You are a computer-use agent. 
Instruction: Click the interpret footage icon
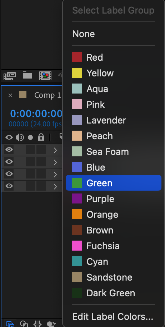click(10, 76)
